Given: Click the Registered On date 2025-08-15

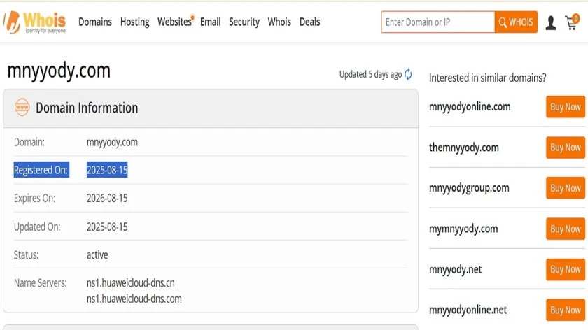Looking at the screenshot, I should [x=107, y=170].
